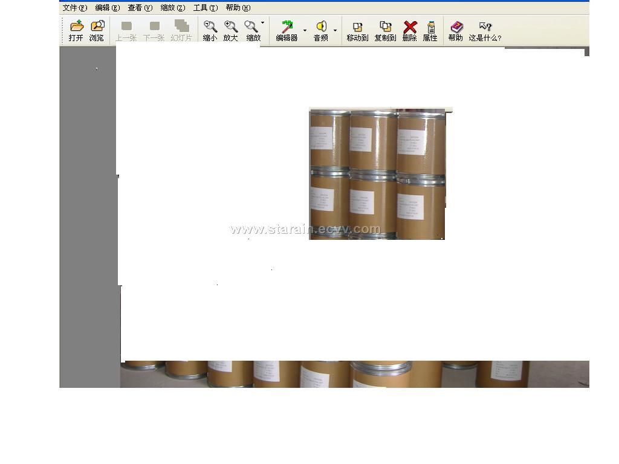Click the cardboard drums picture in the center
Image resolution: width=619 pixels, height=464 pixels.
click(x=377, y=174)
